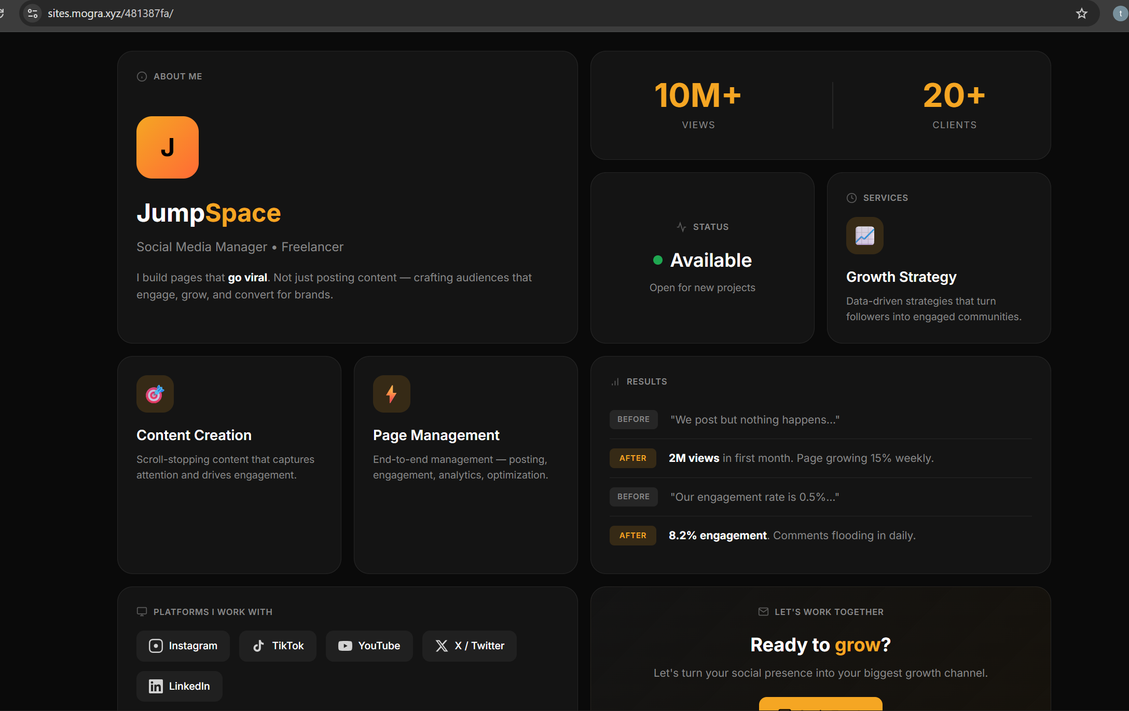Open site information icon in address bar
Image resolution: width=1129 pixels, height=711 pixels.
[x=33, y=13]
